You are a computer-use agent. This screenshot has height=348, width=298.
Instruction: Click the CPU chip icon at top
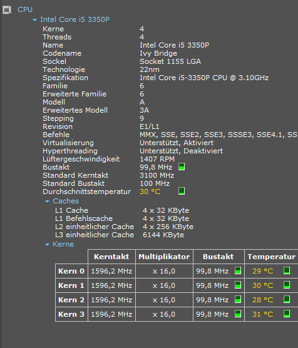[7, 10]
